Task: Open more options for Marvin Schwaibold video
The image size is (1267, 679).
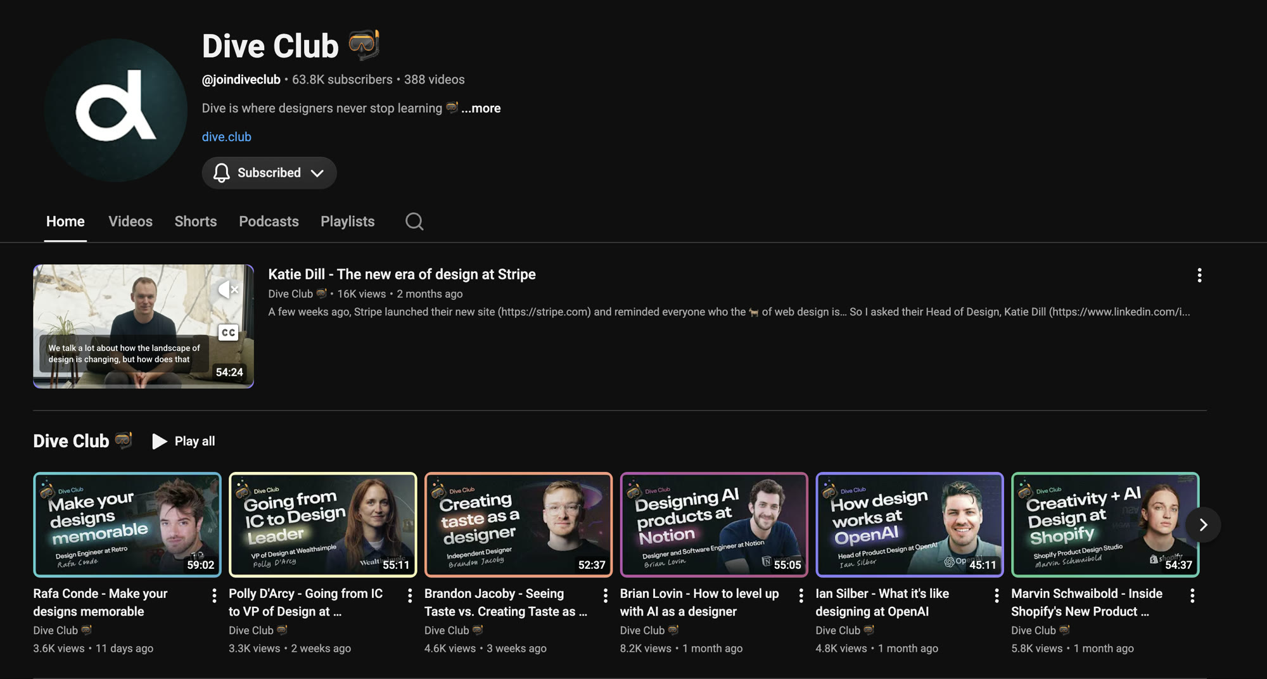Action: pyautogui.click(x=1192, y=595)
